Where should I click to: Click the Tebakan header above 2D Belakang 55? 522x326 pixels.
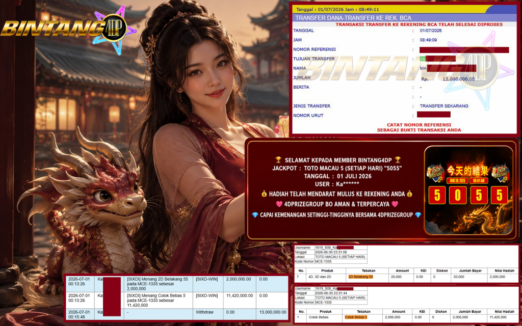click(x=369, y=271)
